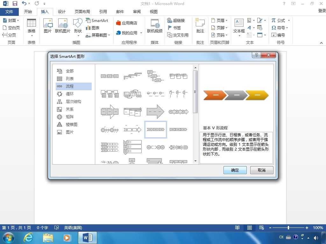Collapse the ribbon with arrow
Screen dimensions: 326x244
pyautogui.click(x=321, y=43)
